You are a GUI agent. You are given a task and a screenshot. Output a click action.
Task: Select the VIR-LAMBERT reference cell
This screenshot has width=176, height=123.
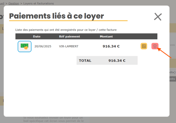69,46
